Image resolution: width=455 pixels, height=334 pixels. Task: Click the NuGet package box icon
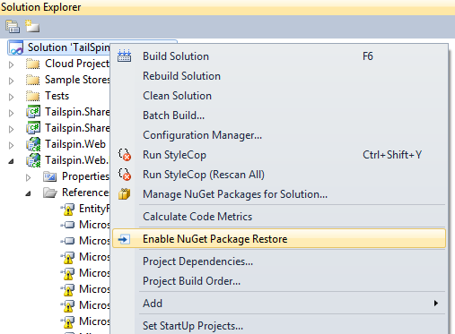pyautogui.click(x=124, y=194)
